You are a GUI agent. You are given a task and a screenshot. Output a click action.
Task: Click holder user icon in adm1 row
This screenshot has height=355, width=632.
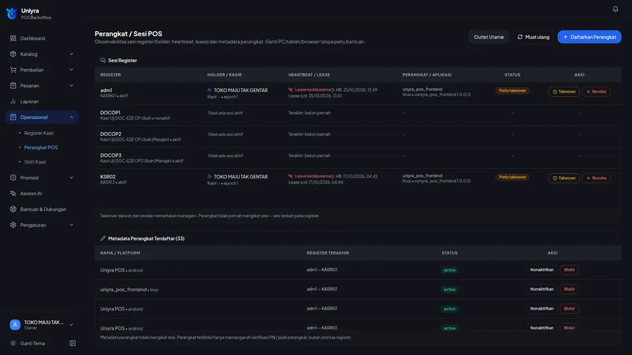pyautogui.click(x=209, y=90)
